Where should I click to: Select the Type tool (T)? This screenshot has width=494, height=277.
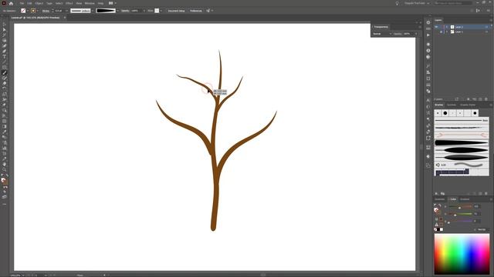coord(4,56)
